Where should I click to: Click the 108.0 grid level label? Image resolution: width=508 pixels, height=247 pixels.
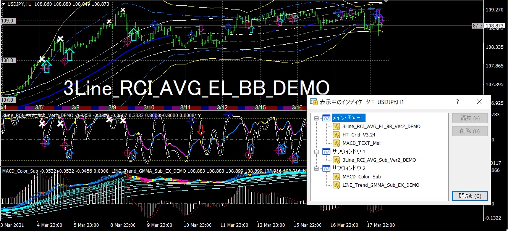(8, 60)
